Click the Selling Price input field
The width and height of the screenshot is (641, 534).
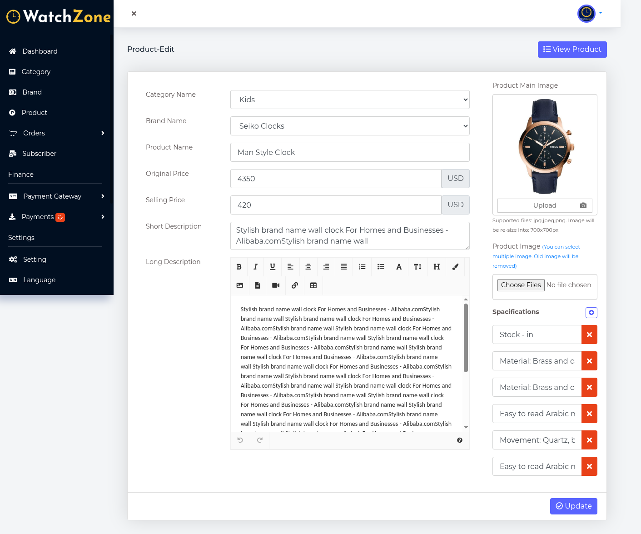pyautogui.click(x=335, y=205)
